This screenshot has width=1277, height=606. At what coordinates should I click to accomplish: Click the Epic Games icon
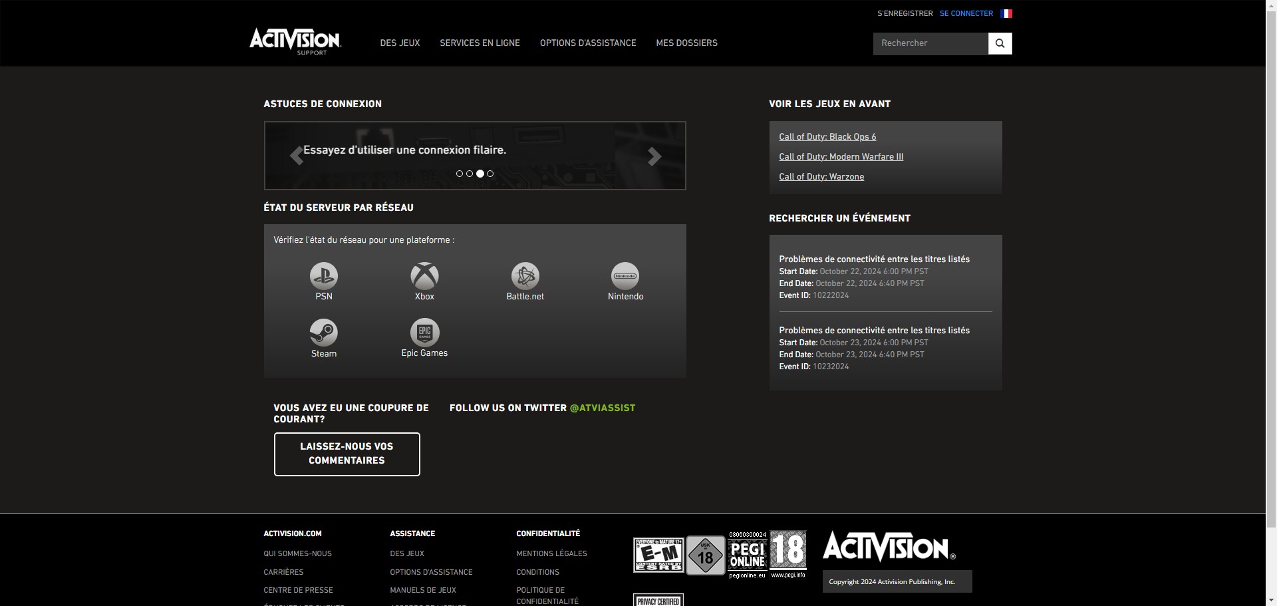point(424,333)
